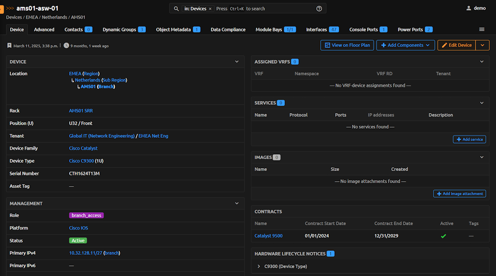Collapse the Management panel
This screenshot has width=496, height=276.
(237, 203)
